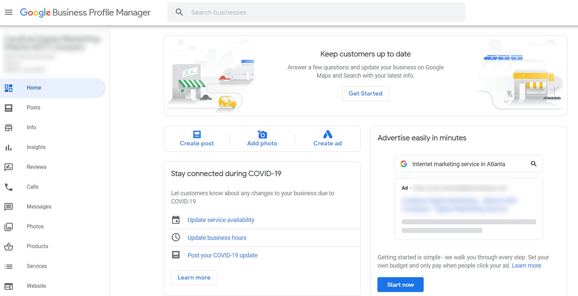578x296 pixels.
Task: Follow Learn more link in advertise card
Action: [526, 266]
